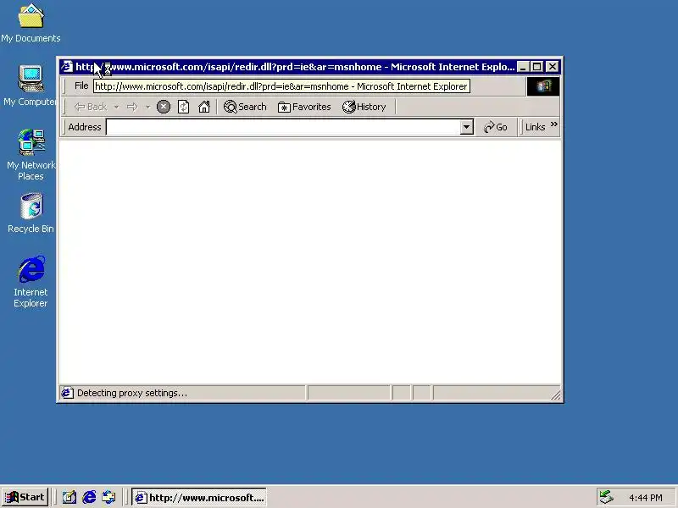
Task: Launch Internet Explorer from quick launch
Action: 89,497
